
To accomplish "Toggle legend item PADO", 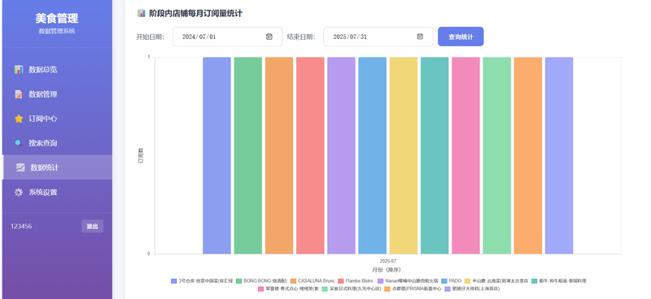I will pyautogui.click(x=452, y=281).
